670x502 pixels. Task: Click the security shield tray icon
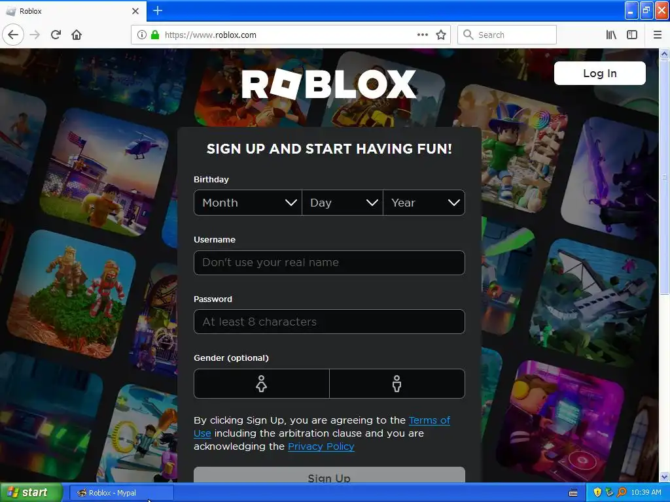tap(597, 493)
